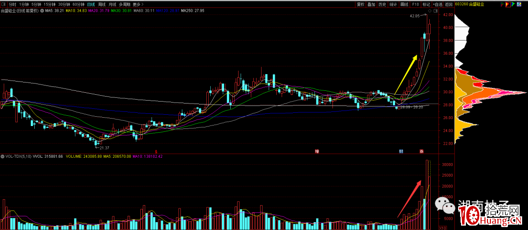Click the MA10: 34.83 label

(x=76, y=11)
